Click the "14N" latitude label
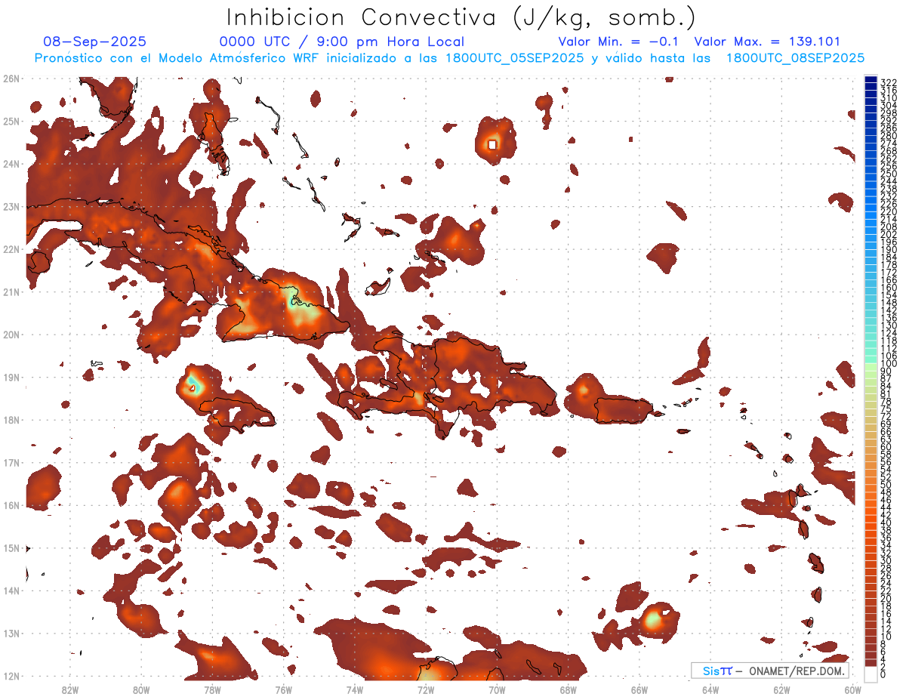The height and width of the screenshot is (700, 906). click(x=11, y=591)
